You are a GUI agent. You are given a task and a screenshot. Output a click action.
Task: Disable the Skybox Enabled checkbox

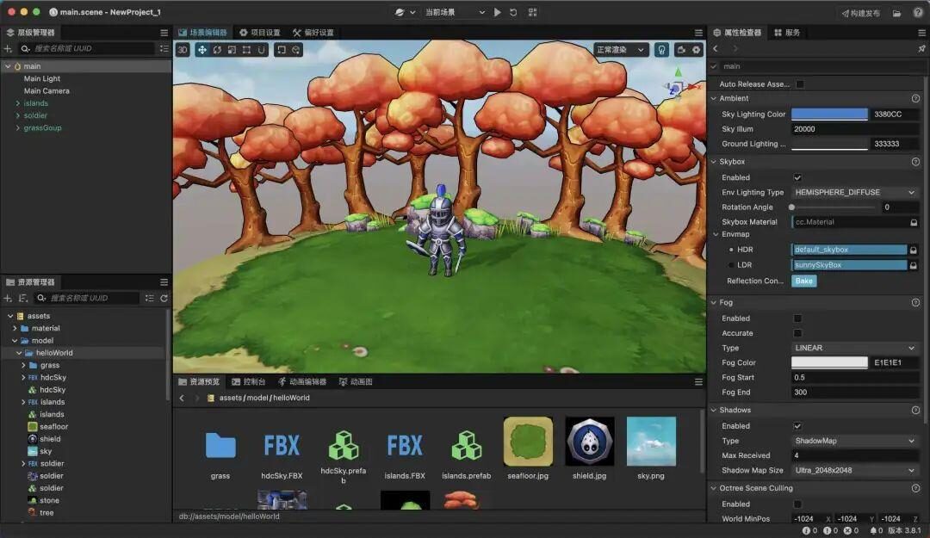click(797, 177)
